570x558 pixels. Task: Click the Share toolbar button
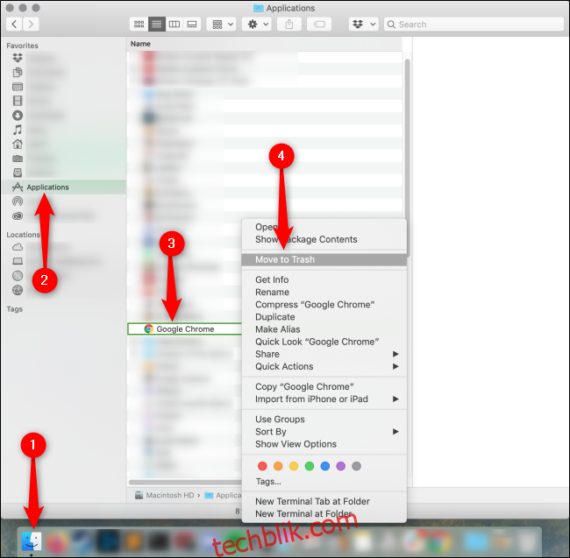pos(289,25)
